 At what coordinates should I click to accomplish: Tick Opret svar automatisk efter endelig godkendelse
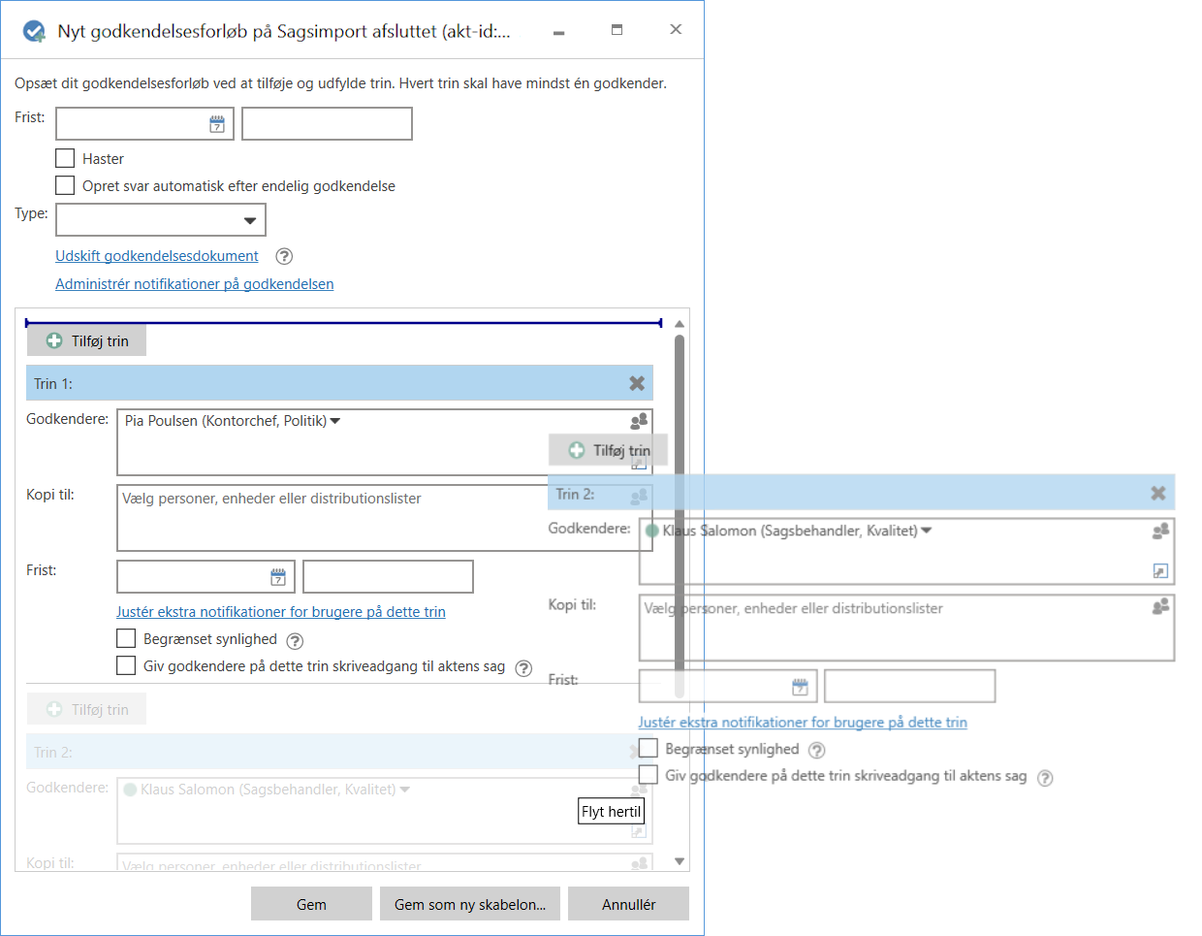coord(65,185)
